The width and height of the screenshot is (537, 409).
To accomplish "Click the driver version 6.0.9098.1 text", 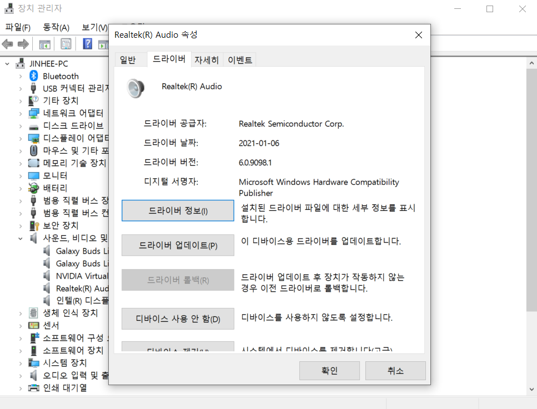I will tap(255, 163).
